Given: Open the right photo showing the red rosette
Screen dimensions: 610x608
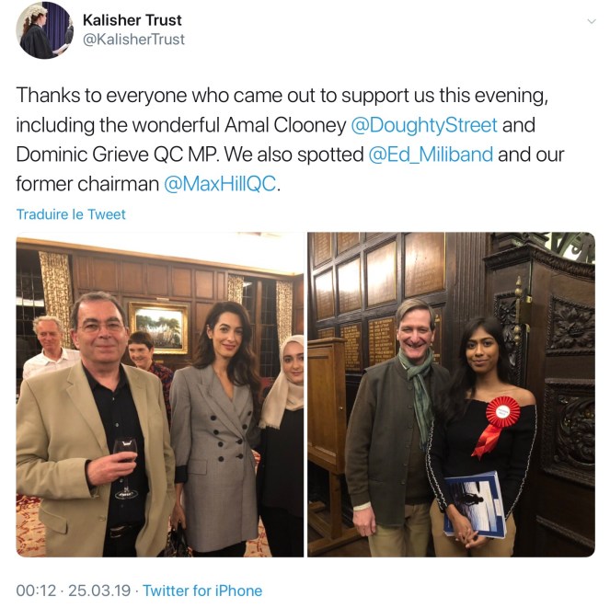Looking at the screenshot, I should click(x=451, y=395).
